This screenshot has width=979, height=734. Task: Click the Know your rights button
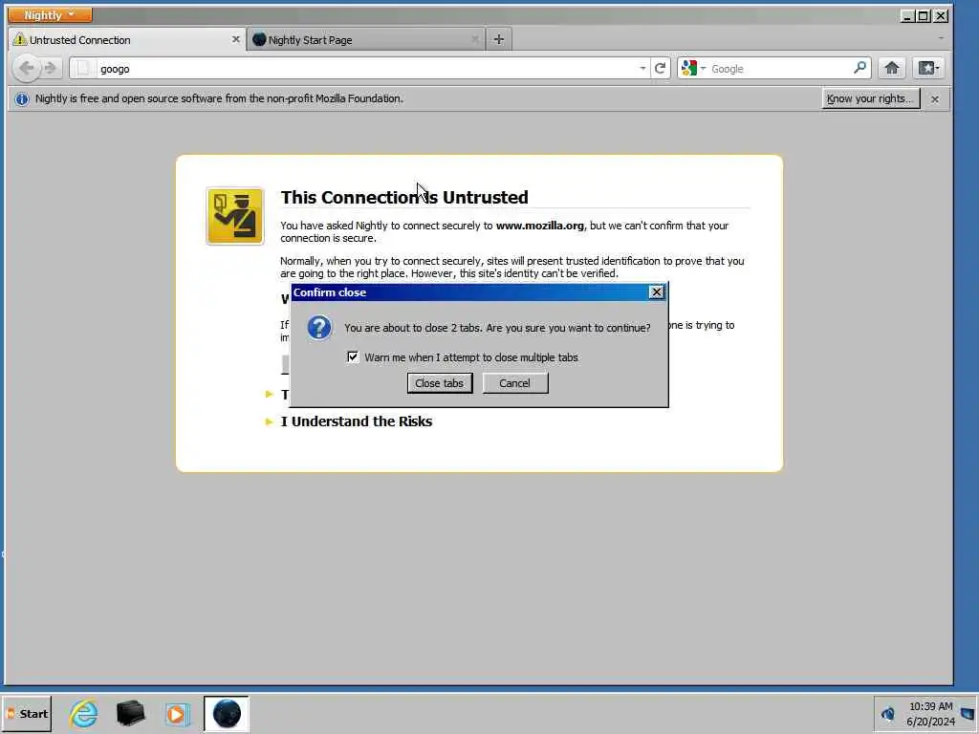(870, 98)
